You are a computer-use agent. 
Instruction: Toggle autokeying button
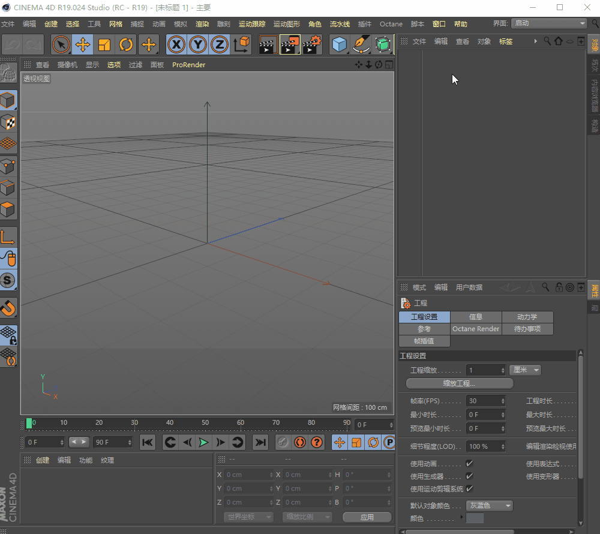point(300,443)
